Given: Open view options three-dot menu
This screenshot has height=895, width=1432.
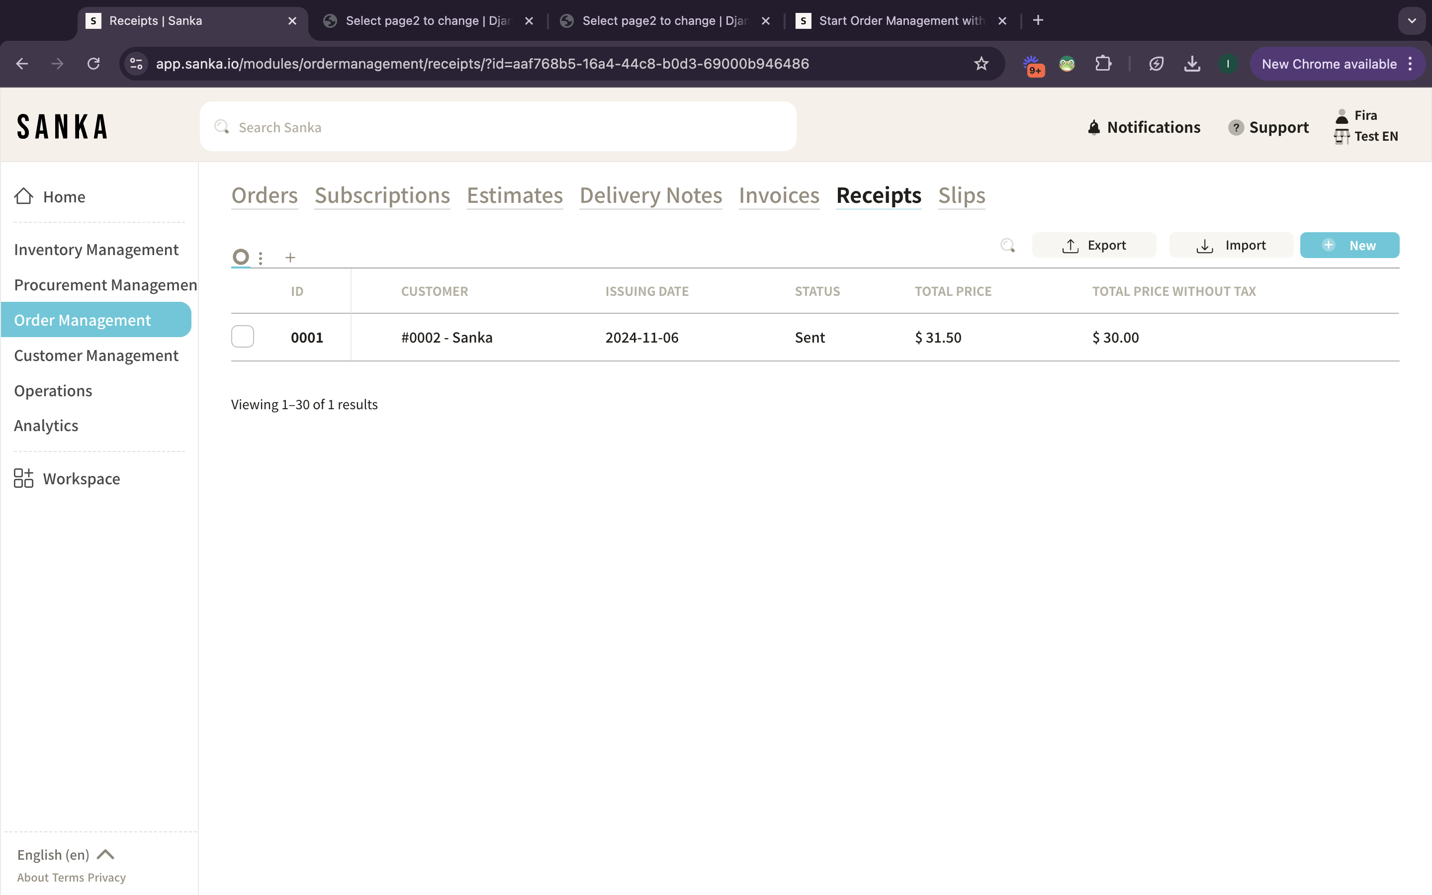Looking at the screenshot, I should click(x=261, y=258).
